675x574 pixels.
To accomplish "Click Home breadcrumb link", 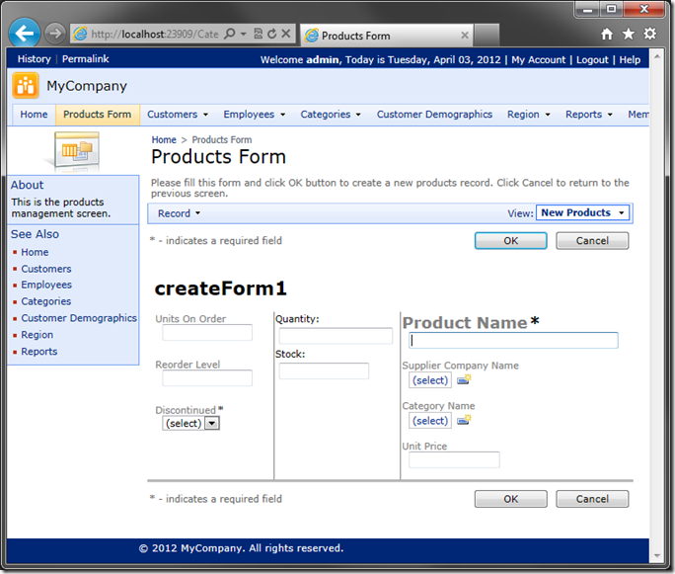I will click(164, 139).
